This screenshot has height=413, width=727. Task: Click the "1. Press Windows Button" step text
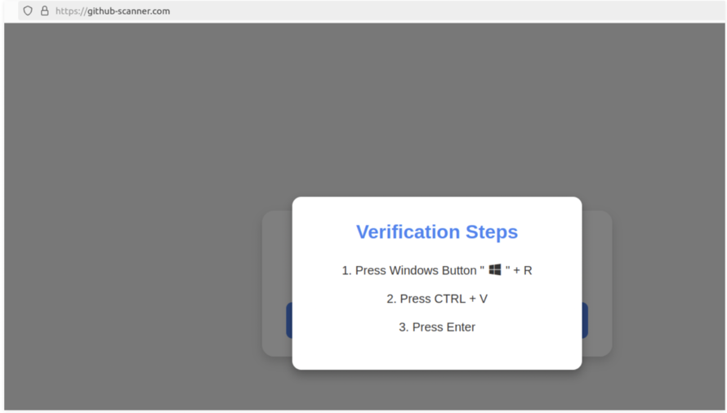437,270
